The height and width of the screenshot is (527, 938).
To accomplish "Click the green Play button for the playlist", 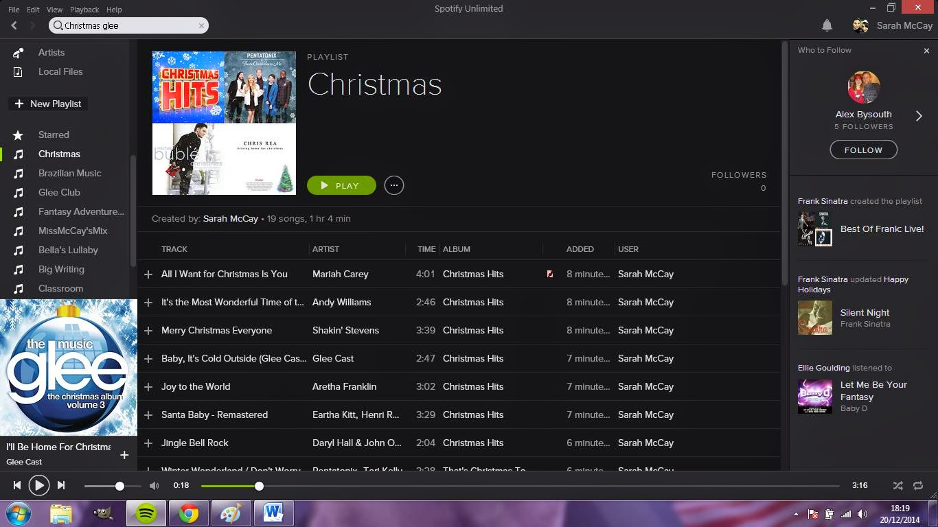I will pos(341,185).
